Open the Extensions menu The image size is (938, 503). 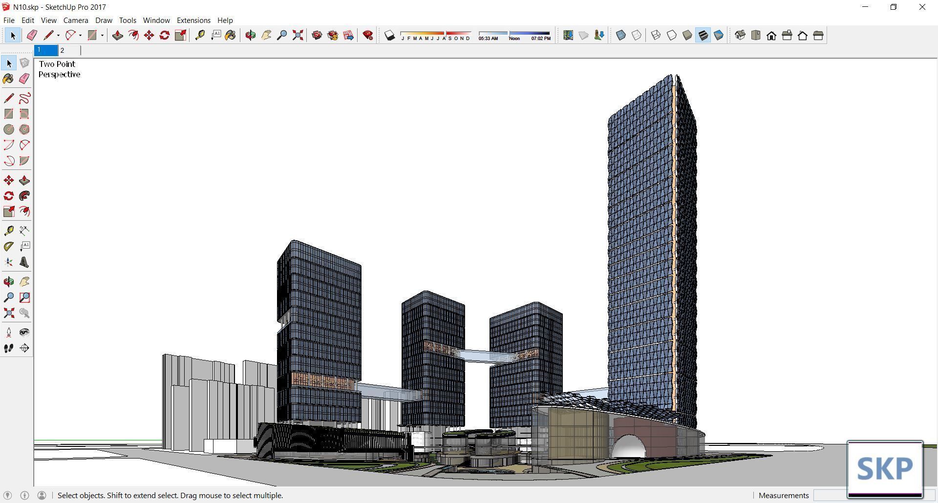tap(193, 20)
